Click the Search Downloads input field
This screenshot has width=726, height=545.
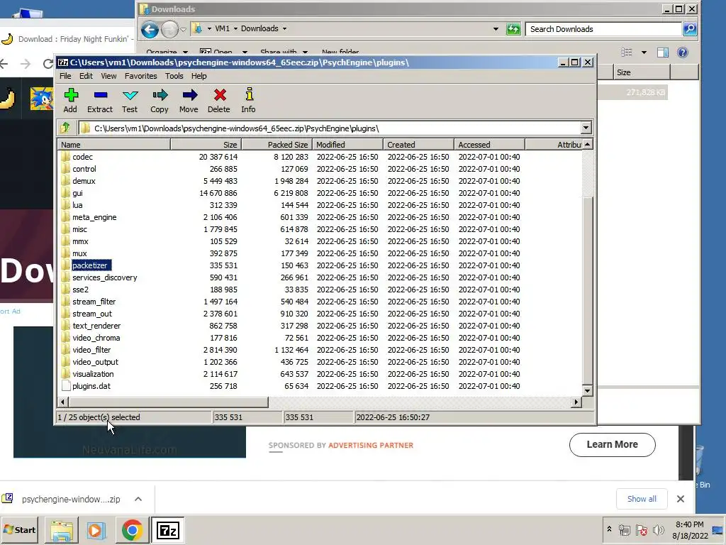(603, 29)
